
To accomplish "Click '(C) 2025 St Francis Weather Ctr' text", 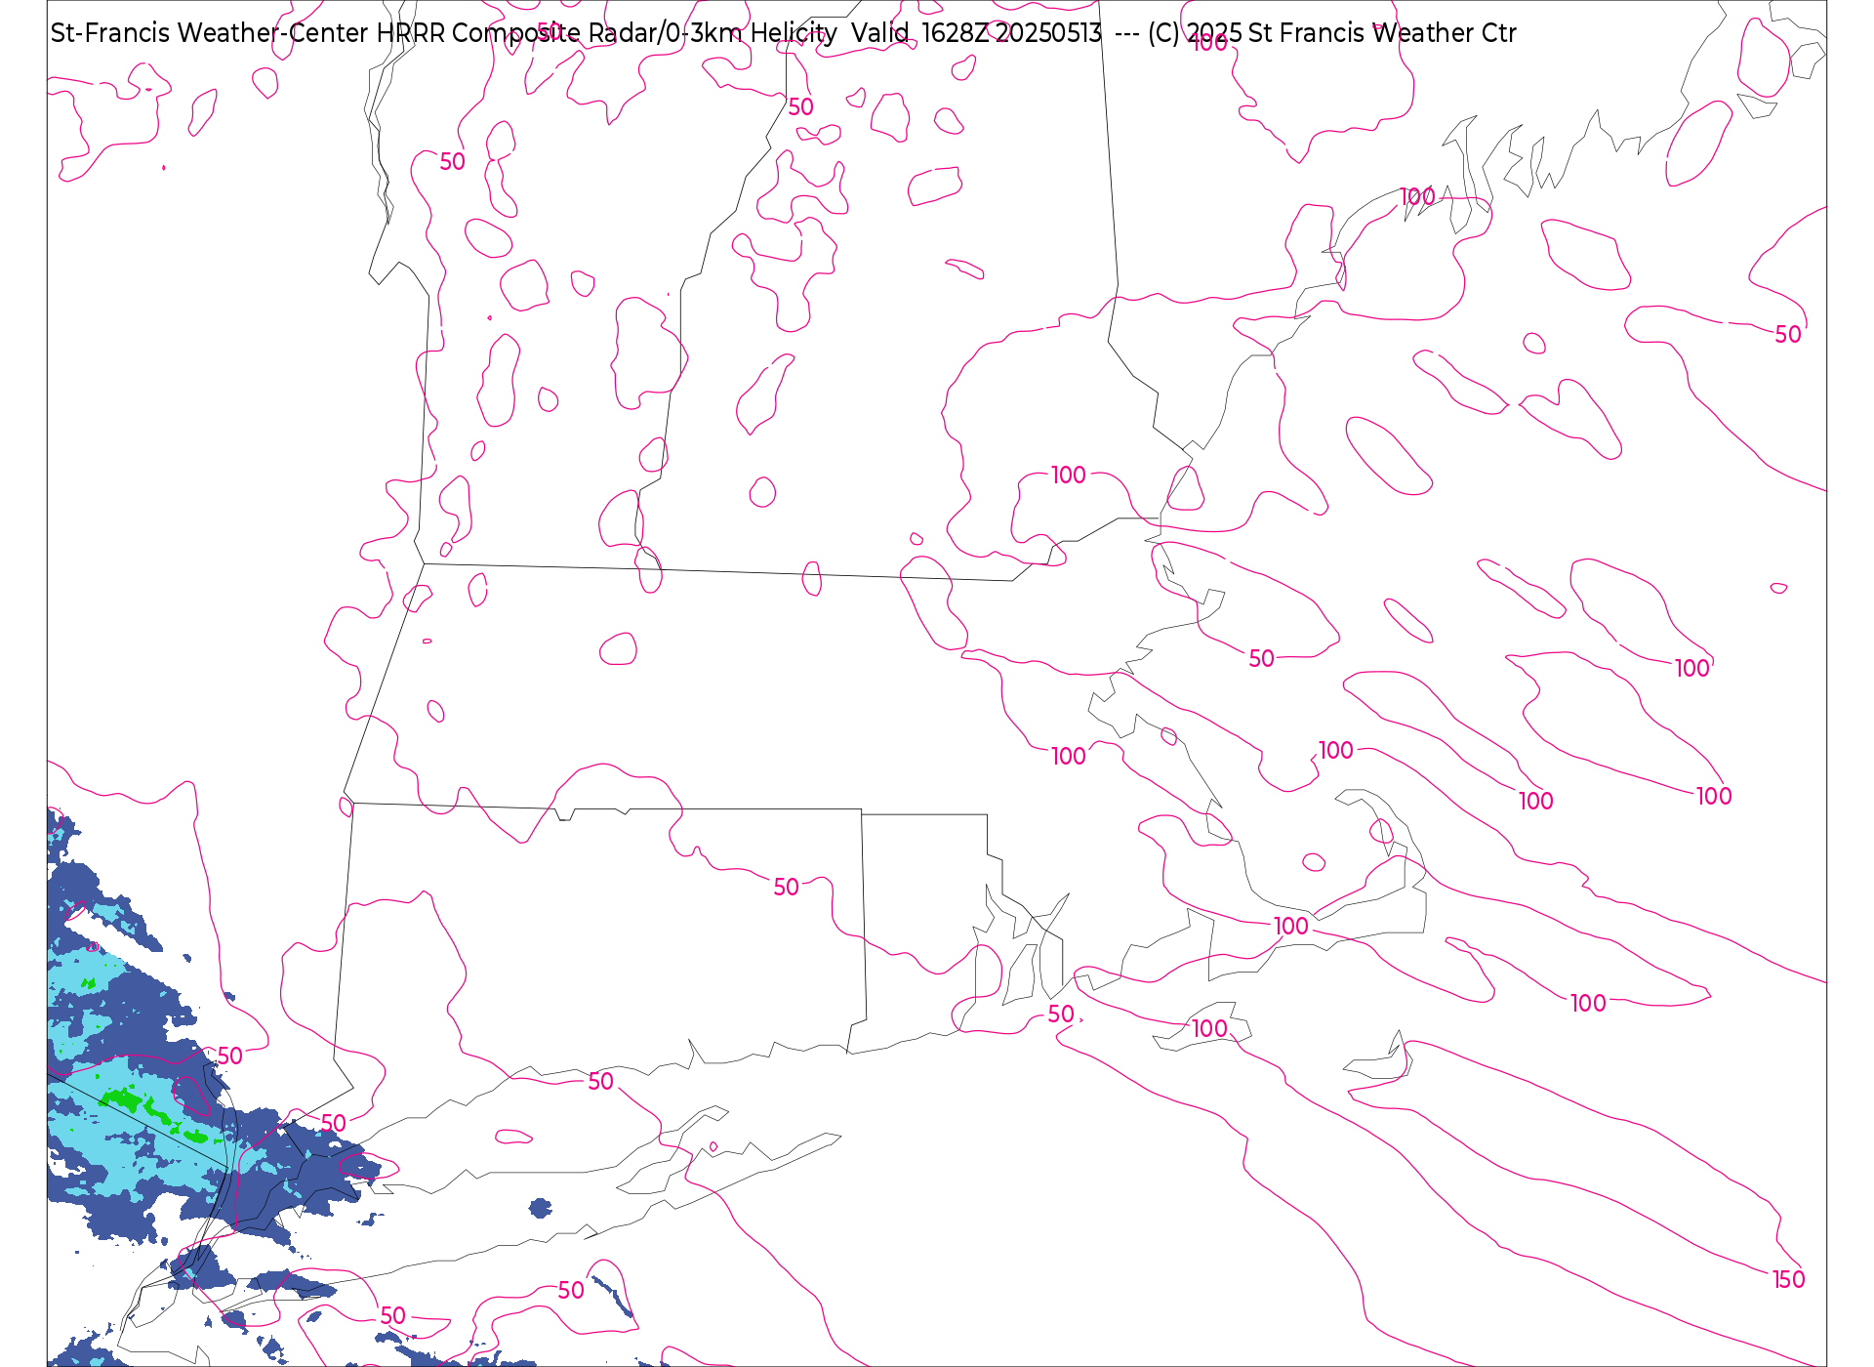I will (1332, 33).
